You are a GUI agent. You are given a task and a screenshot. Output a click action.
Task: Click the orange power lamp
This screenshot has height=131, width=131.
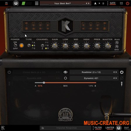(22, 45)
